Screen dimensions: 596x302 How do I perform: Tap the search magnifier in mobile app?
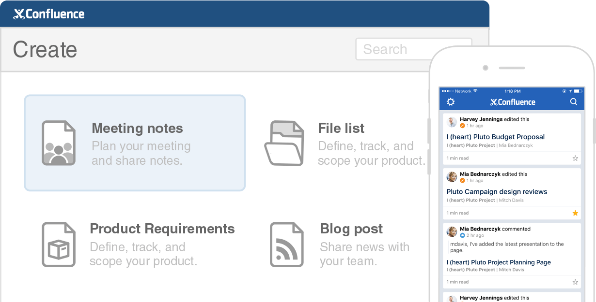click(x=574, y=102)
